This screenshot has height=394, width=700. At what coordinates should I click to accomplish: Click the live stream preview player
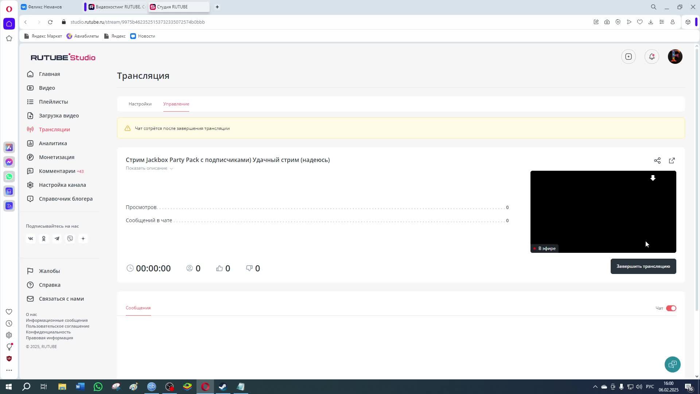coord(603,212)
